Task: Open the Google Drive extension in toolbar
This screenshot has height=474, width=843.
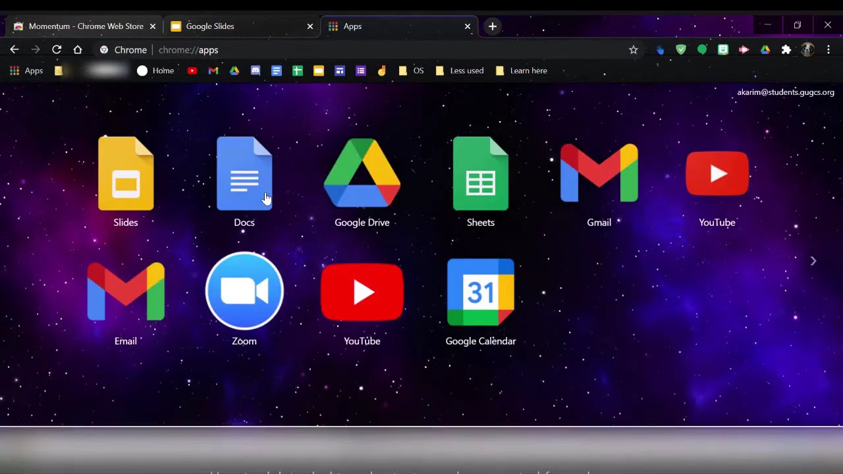Action: point(765,50)
